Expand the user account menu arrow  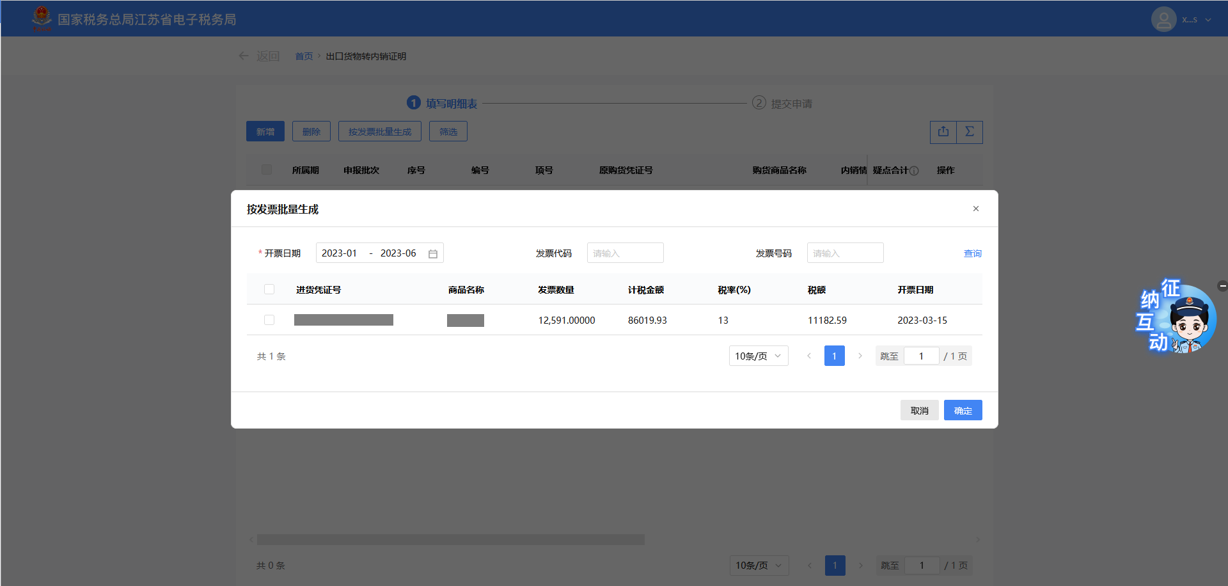1208,20
